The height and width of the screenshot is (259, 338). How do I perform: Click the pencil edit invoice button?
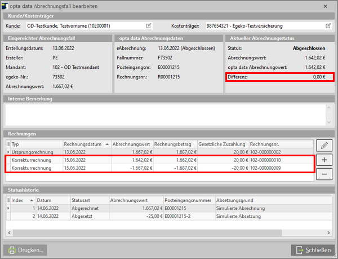coord(324,146)
